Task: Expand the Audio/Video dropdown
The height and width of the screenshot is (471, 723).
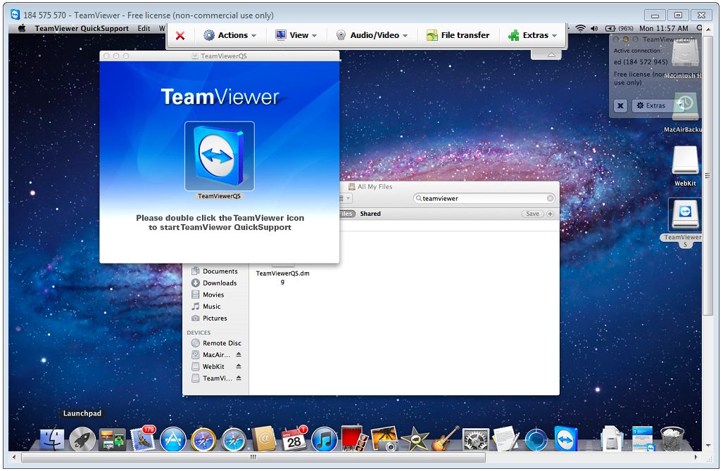Action: [x=372, y=35]
